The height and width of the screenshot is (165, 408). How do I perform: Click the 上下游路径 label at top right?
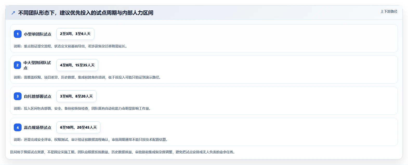[389, 11]
